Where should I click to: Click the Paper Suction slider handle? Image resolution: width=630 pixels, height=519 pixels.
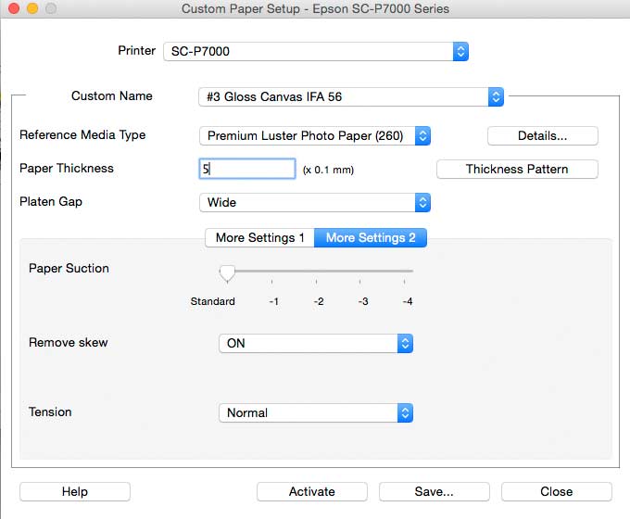pos(227,273)
